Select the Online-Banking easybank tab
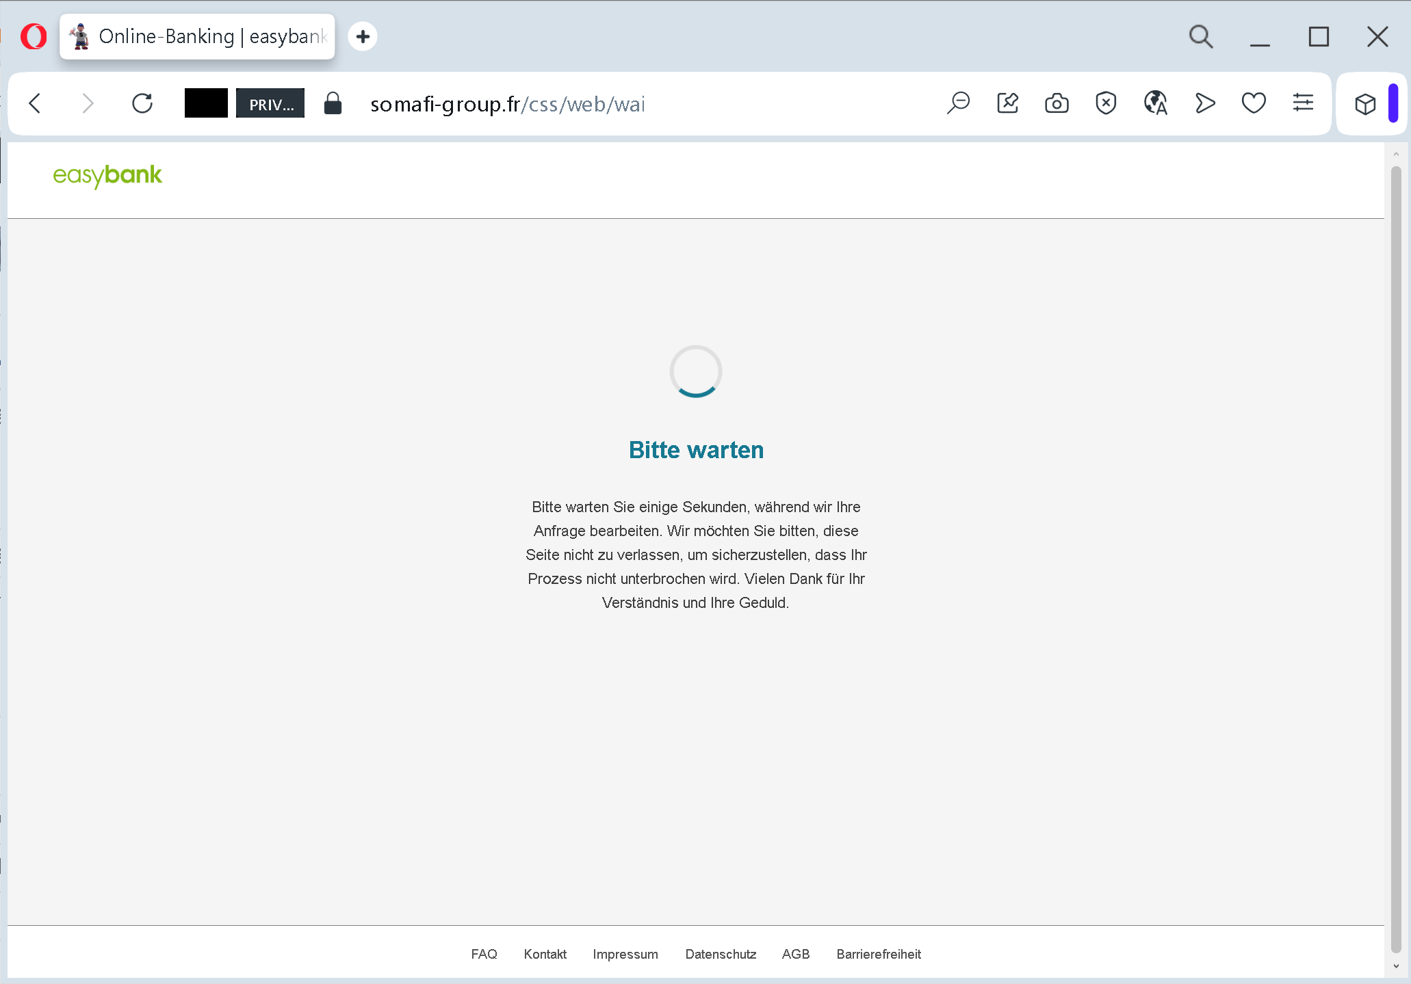1411x984 pixels. 198,36
